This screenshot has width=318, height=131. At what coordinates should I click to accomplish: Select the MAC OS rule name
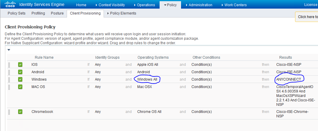[x=38, y=87]
